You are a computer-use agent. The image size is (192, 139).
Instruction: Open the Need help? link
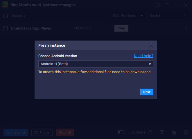coord(143,56)
